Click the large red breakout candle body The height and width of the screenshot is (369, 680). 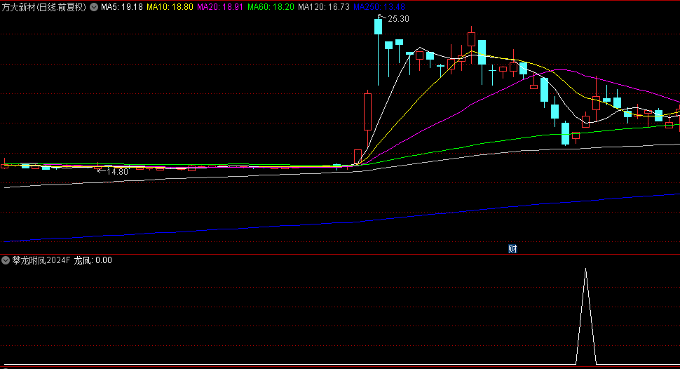pyautogui.click(x=367, y=112)
